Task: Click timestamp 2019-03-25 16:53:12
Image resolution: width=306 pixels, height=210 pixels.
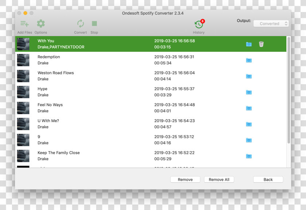Action: point(174,137)
